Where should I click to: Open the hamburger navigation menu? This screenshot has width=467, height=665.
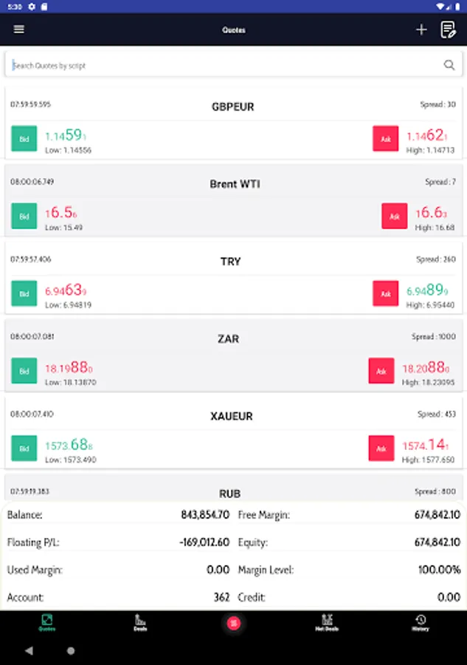(x=19, y=30)
